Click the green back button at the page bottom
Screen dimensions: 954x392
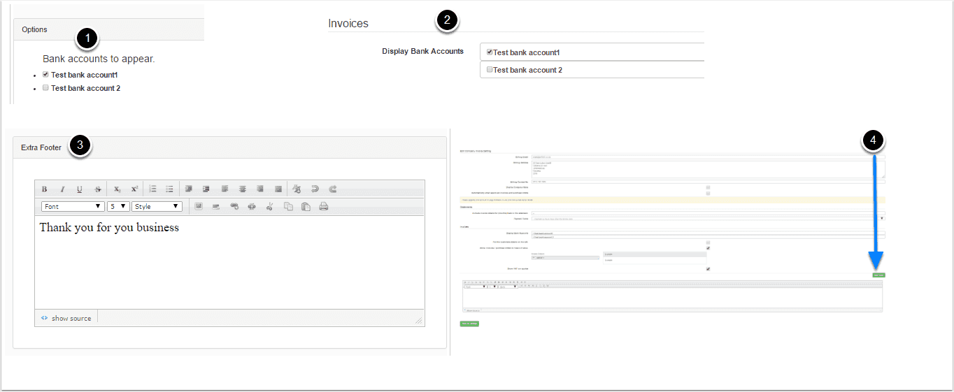pyautogui.click(x=469, y=324)
